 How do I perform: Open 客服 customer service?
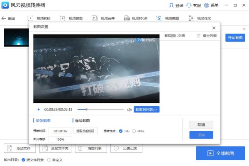pos(194,5)
